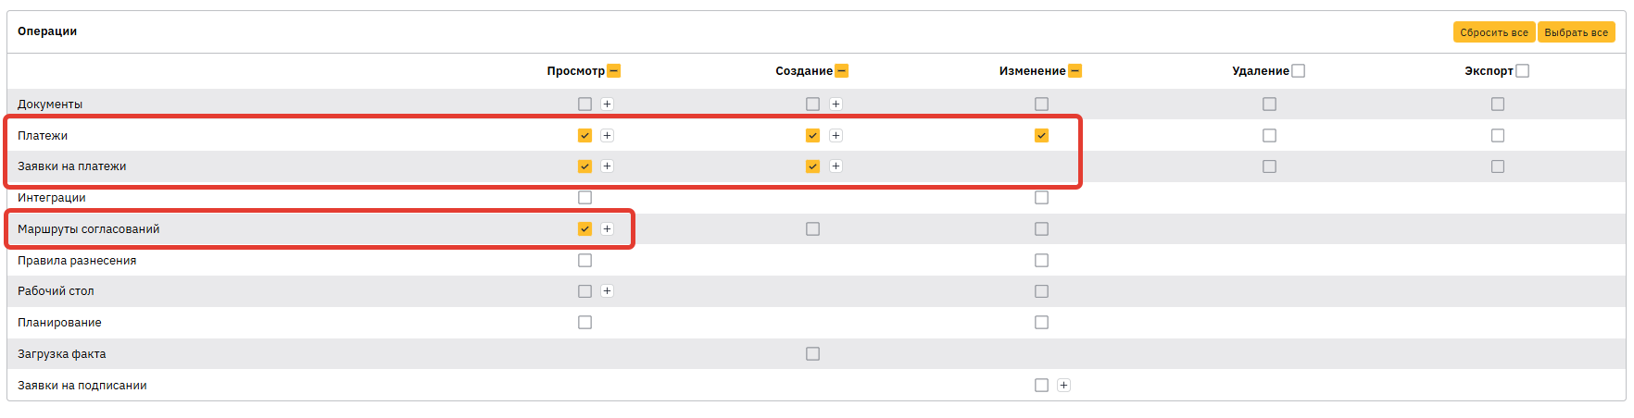Viewport: 1634px width, 418px height.
Task: Enable Удаление for Платежи
Action: (x=1269, y=136)
